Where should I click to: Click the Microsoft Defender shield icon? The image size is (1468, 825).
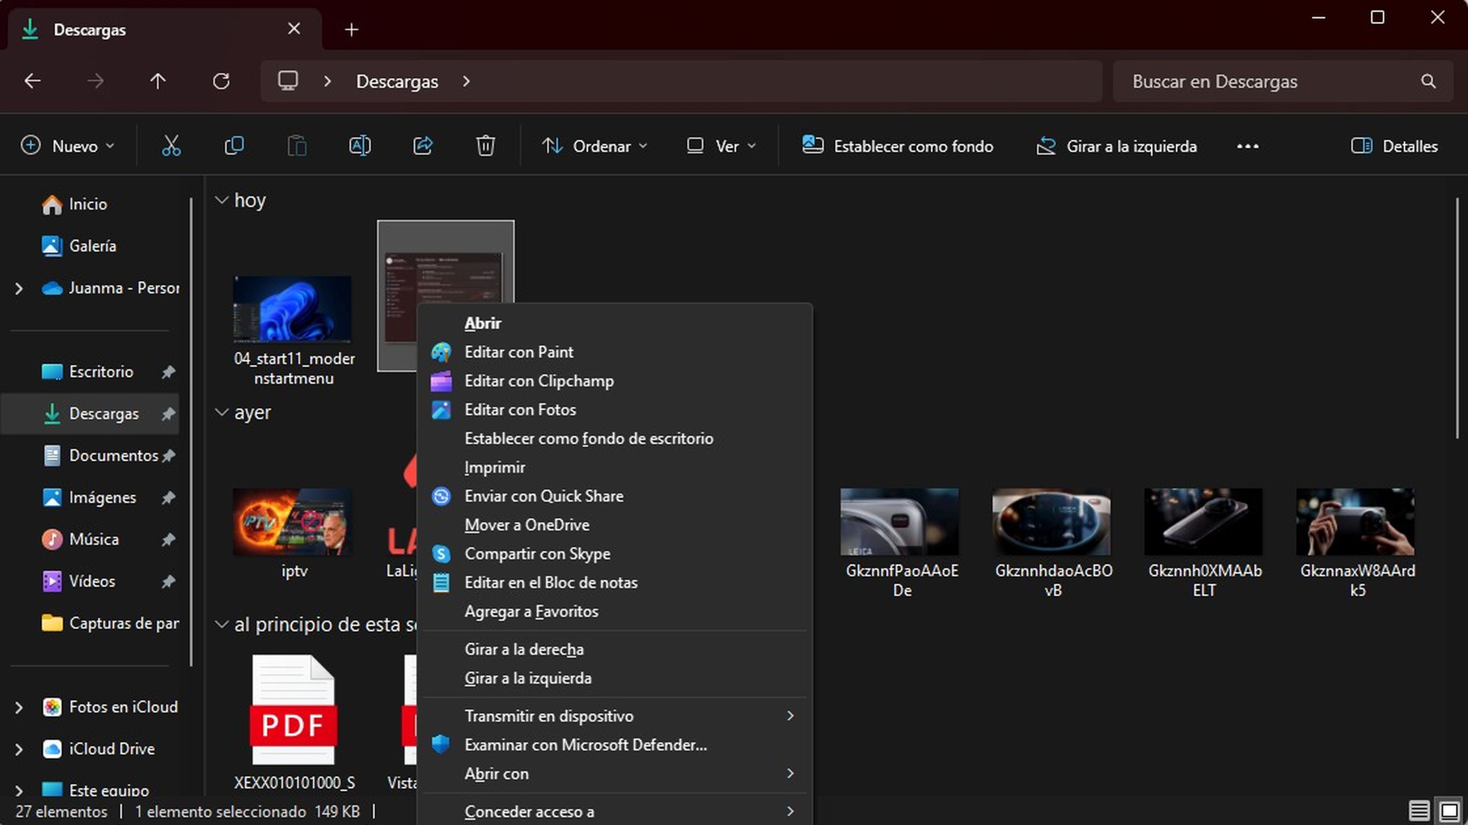pos(441,744)
